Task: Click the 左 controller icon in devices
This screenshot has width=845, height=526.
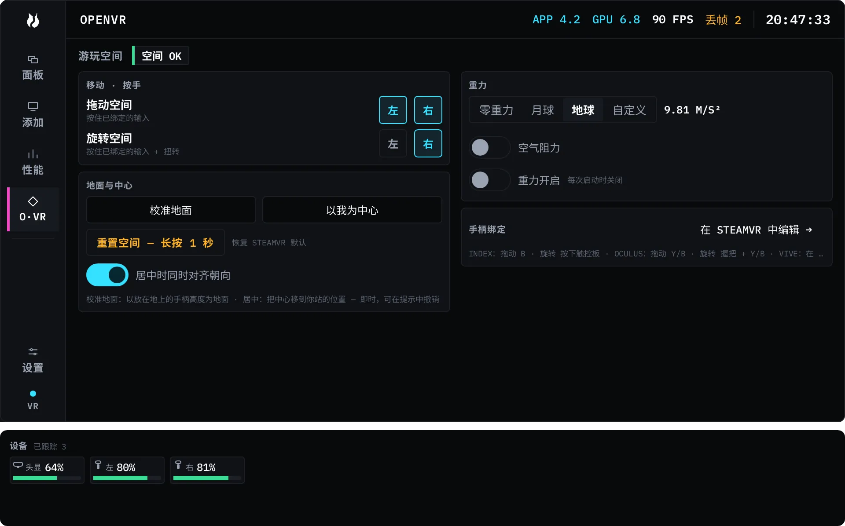Action: [x=98, y=465]
